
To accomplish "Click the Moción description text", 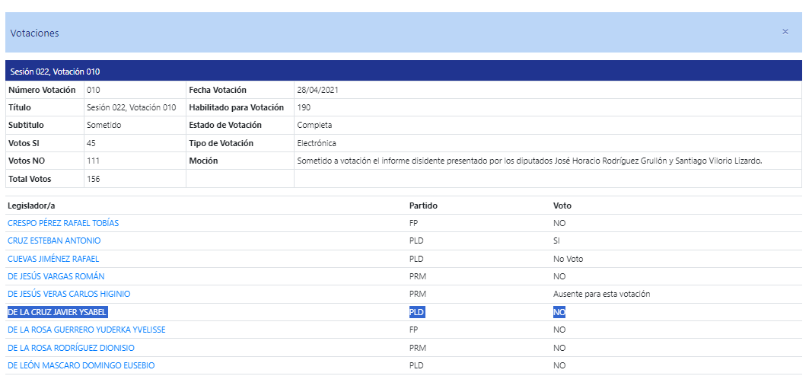I will tap(530, 161).
